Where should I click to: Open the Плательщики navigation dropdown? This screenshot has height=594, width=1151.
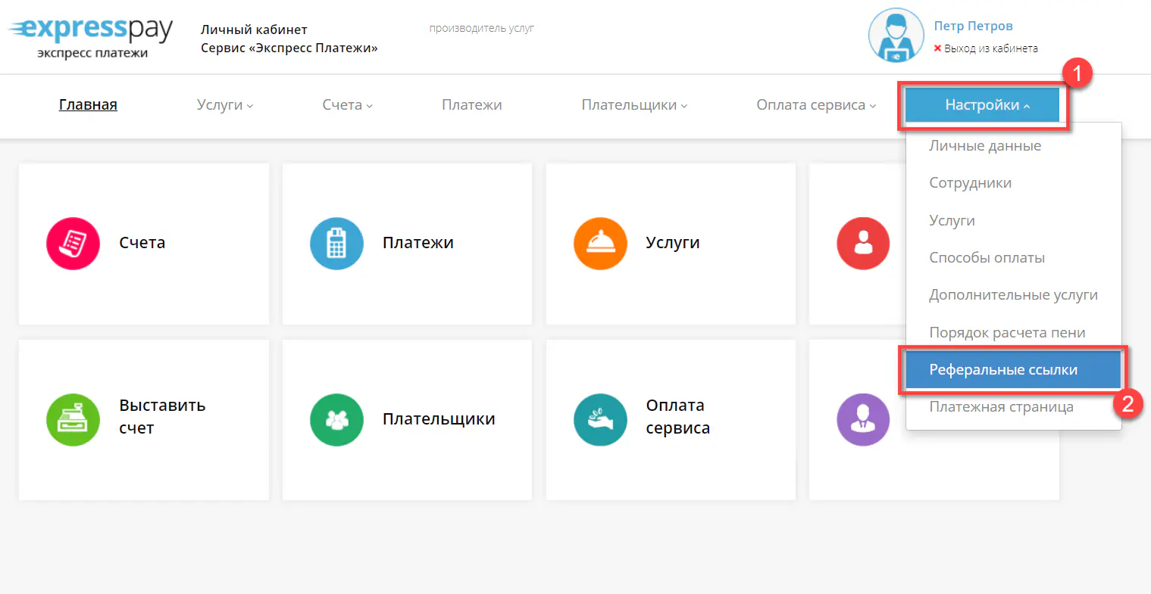pyautogui.click(x=634, y=105)
